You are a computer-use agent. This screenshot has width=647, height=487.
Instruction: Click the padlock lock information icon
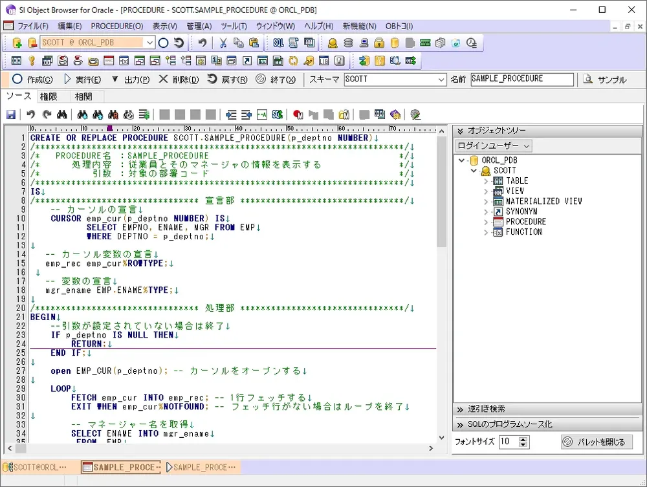tap(379, 43)
